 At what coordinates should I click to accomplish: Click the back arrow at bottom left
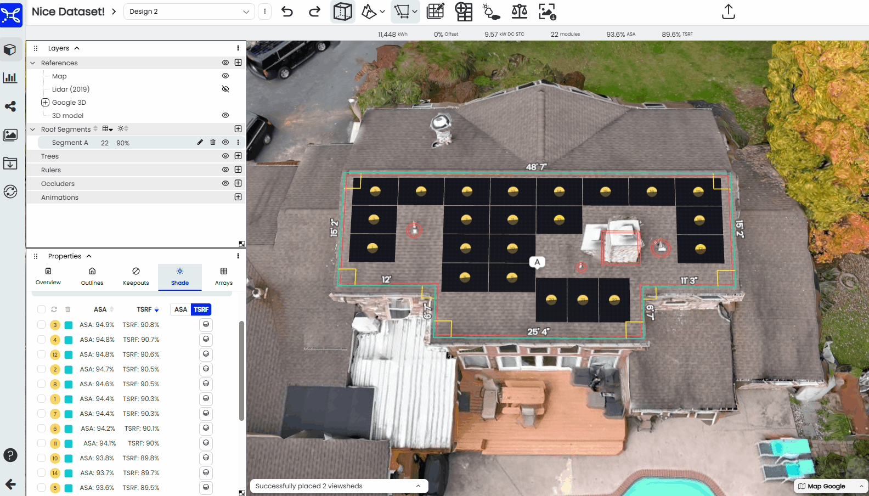[x=10, y=484]
